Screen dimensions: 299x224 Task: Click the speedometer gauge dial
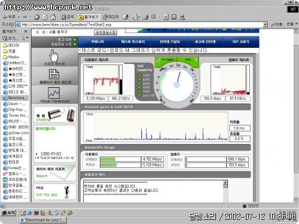pyautogui.click(x=177, y=85)
